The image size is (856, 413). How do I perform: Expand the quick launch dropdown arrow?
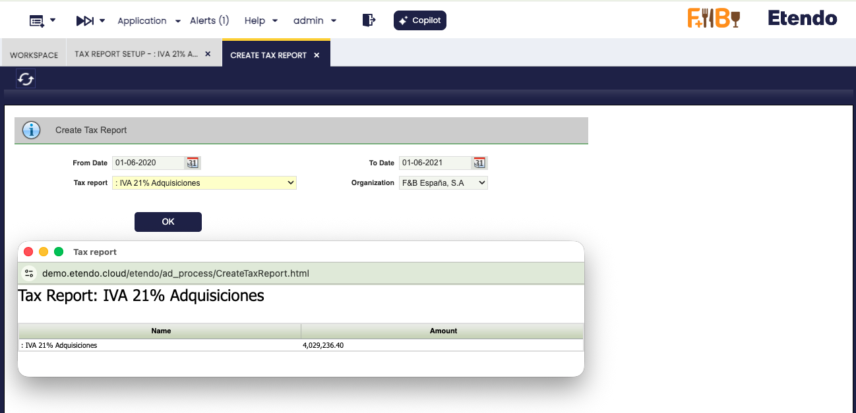[x=102, y=21]
